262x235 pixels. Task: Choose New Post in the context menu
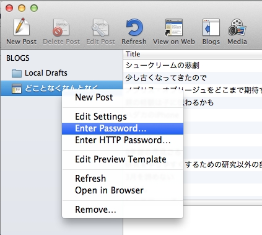123,97
